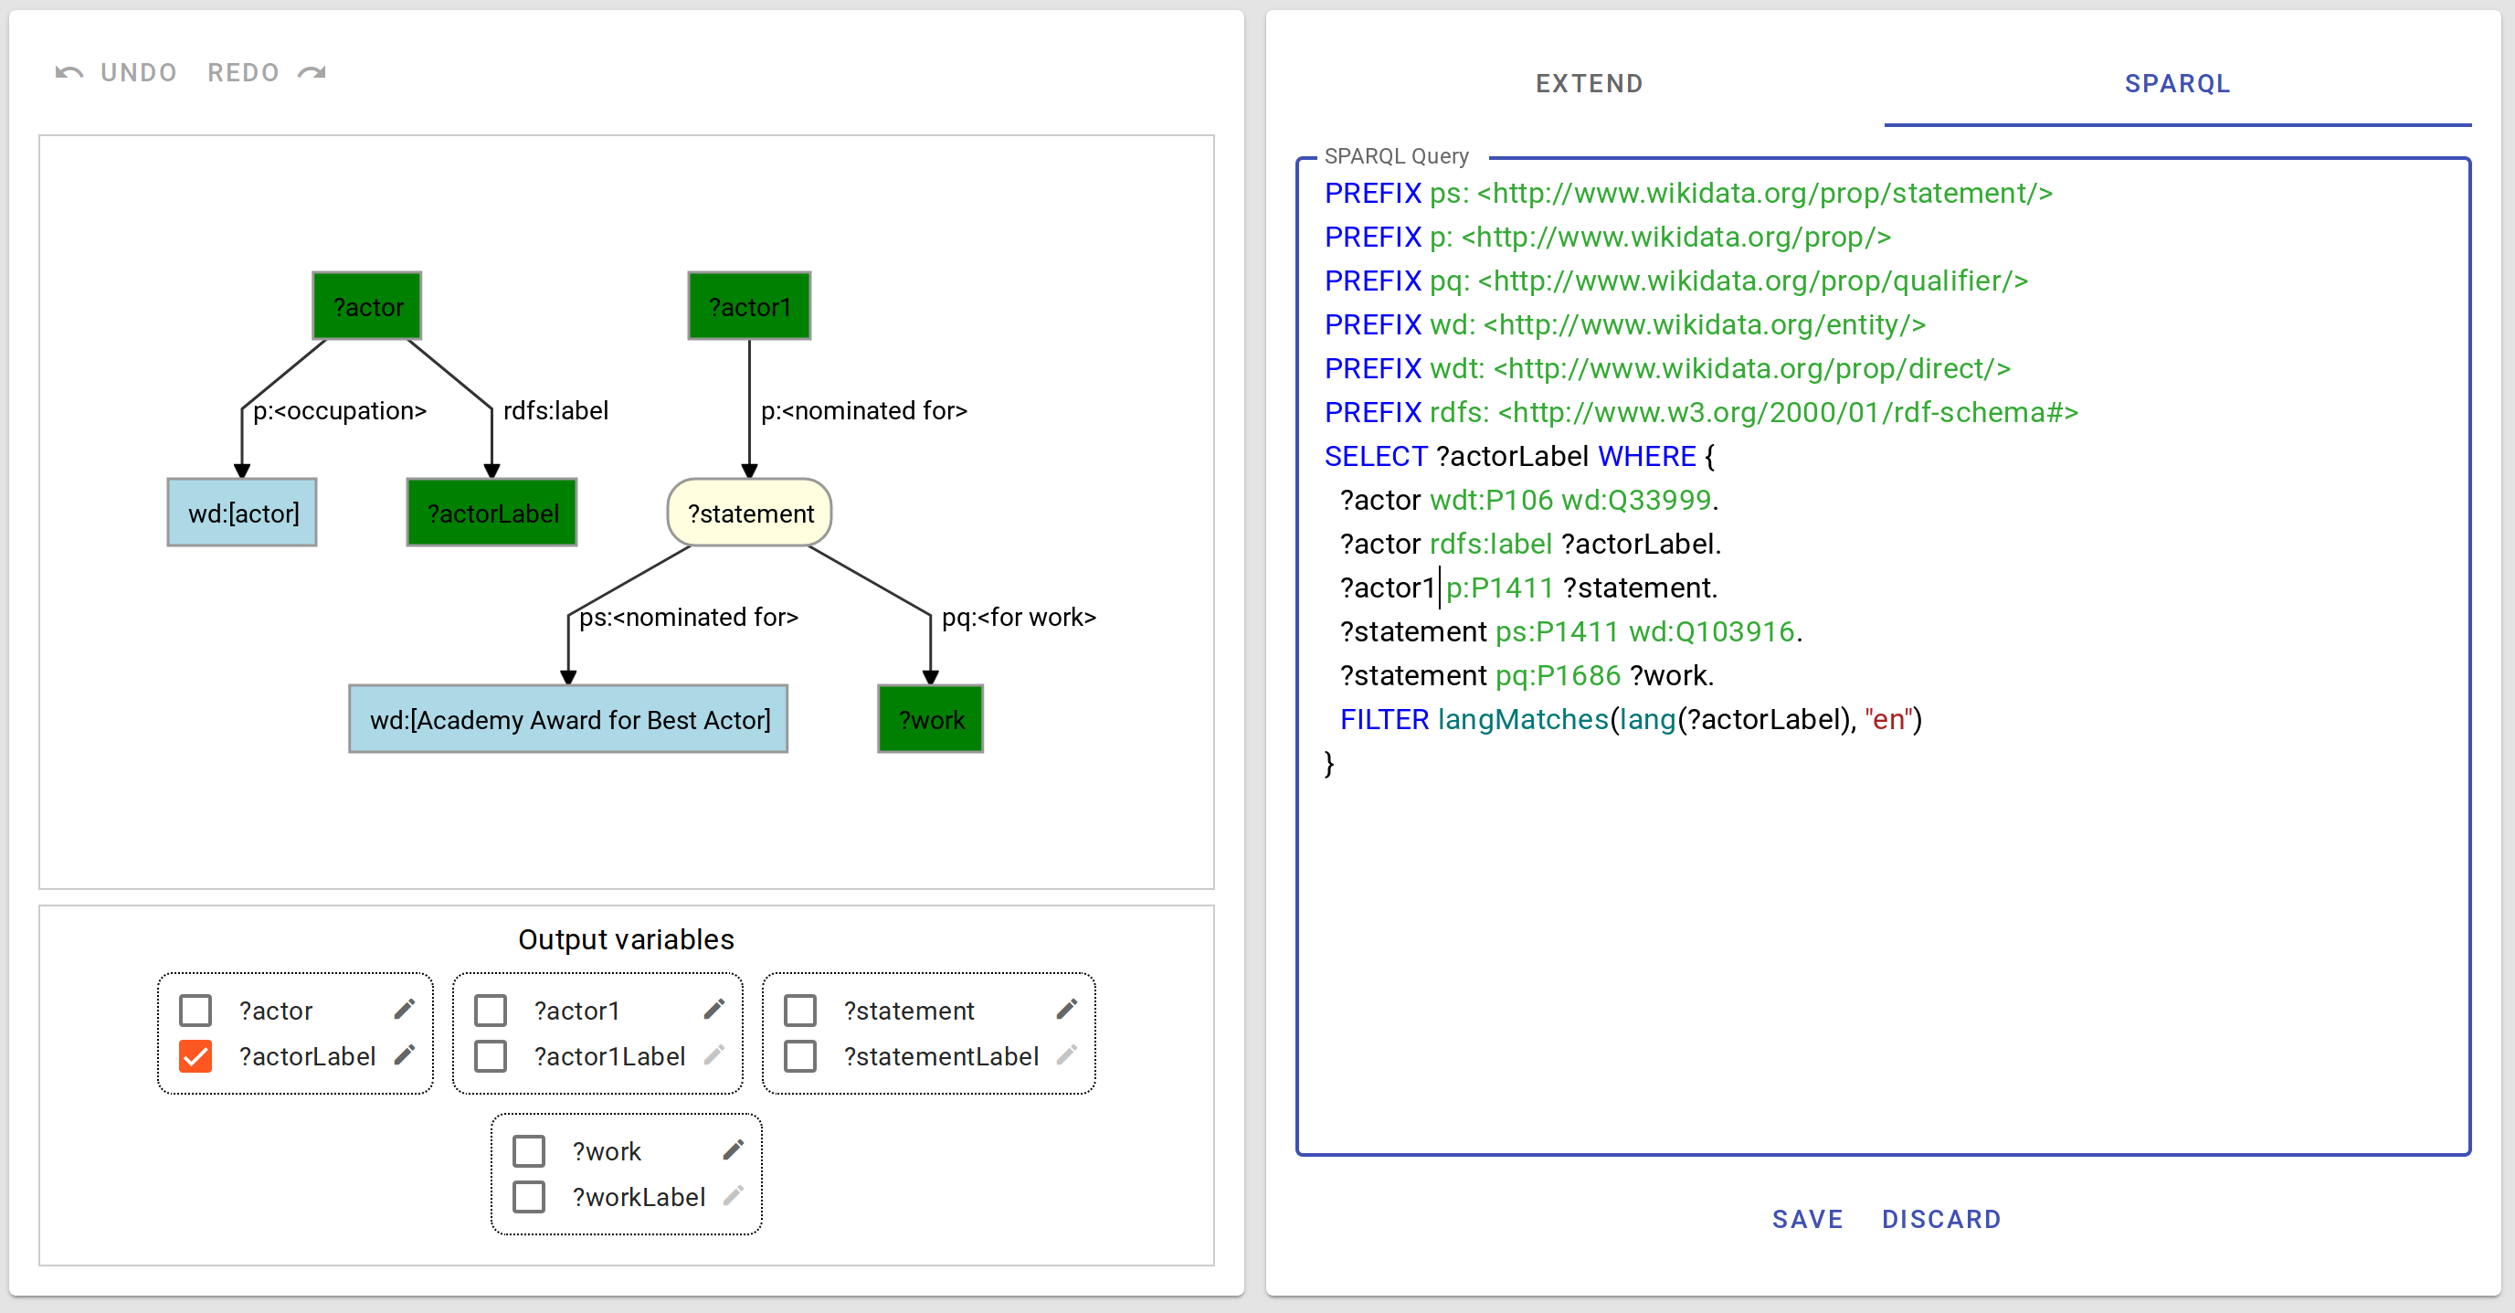The height and width of the screenshot is (1313, 2515).
Task: Select the ?actor1 graph node
Action: [x=749, y=306]
